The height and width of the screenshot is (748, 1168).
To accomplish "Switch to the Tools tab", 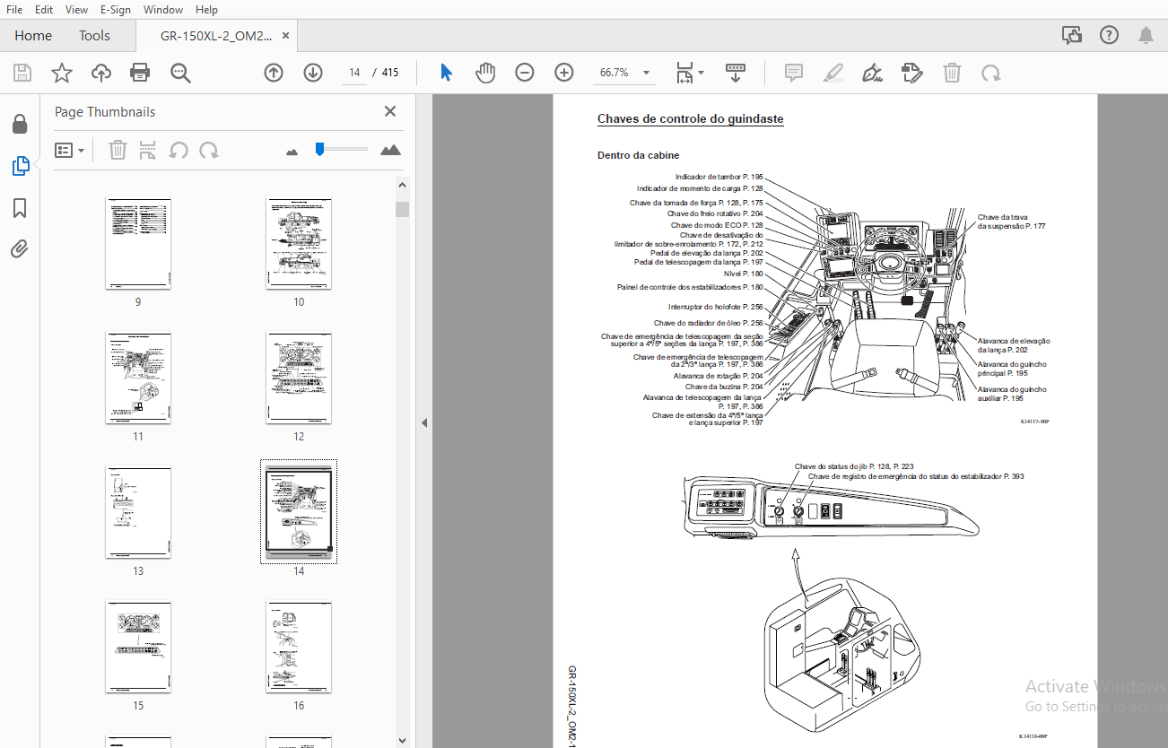I will click(94, 36).
